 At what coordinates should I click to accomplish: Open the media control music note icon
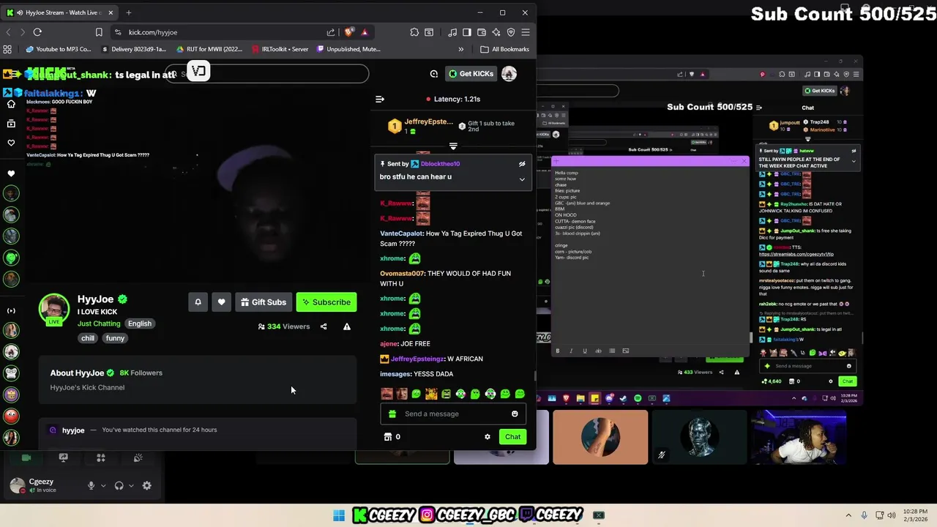coord(452,32)
